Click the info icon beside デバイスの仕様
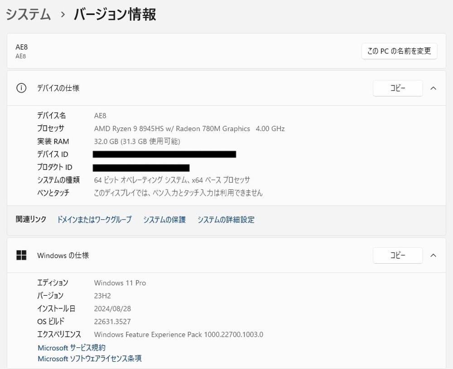The image size is (453, 369). pos(21,88)
